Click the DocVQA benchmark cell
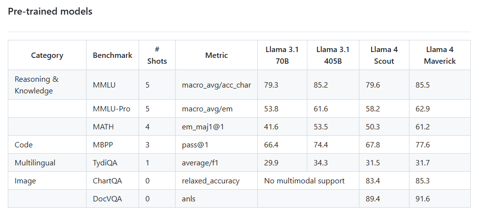This screenshot has height=215, width=479. tap(107, 199)
